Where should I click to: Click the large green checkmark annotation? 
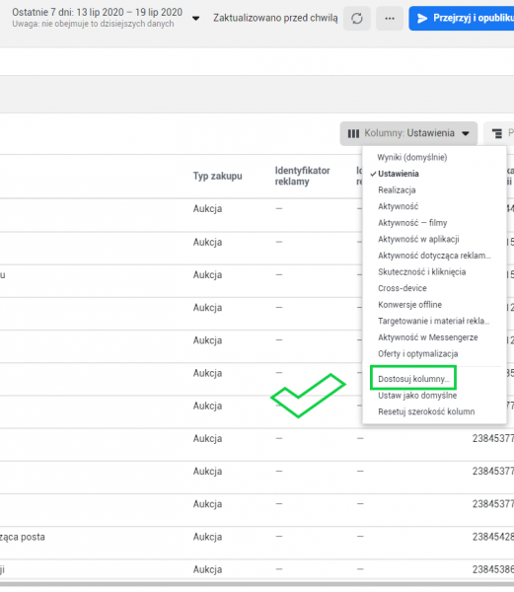click(x=308, y=396)
